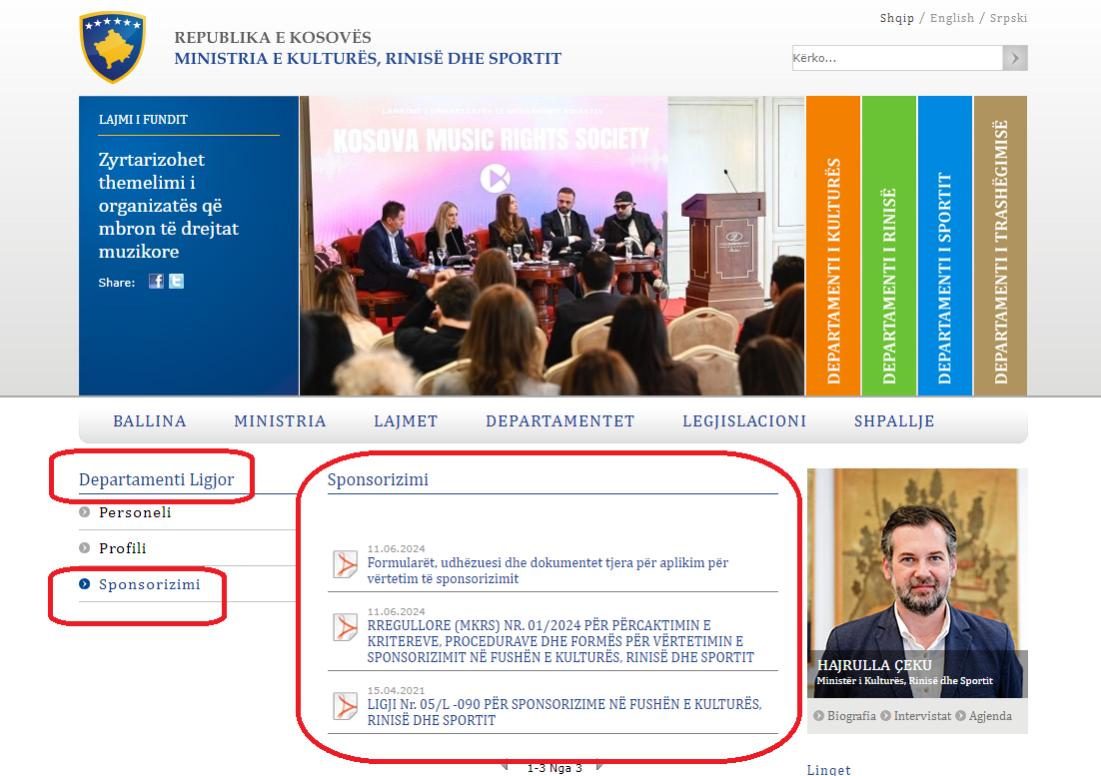The width and height of the screenshot is (1101, 776).
Task: Open the minister's Biografia link
Action: tap(850, 715)
